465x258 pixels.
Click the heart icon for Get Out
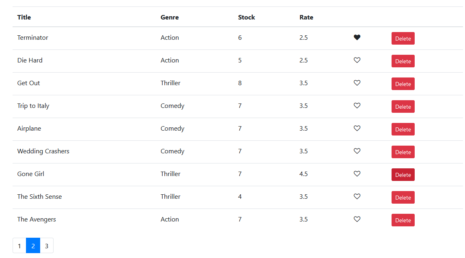pos(357,83)
